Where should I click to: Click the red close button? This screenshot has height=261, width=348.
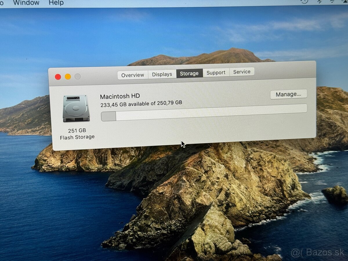coord(58,76)
